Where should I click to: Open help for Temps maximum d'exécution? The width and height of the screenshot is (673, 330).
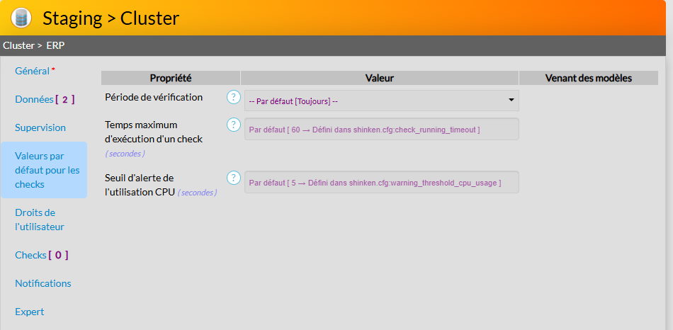click(234, 125)
